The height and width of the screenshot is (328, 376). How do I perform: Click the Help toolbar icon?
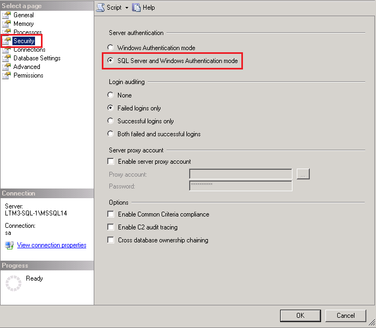(x=136, y=8)
